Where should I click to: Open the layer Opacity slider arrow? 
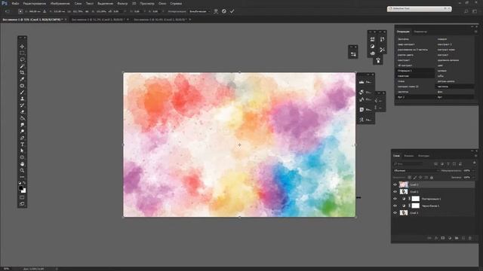tap(473, 171)
